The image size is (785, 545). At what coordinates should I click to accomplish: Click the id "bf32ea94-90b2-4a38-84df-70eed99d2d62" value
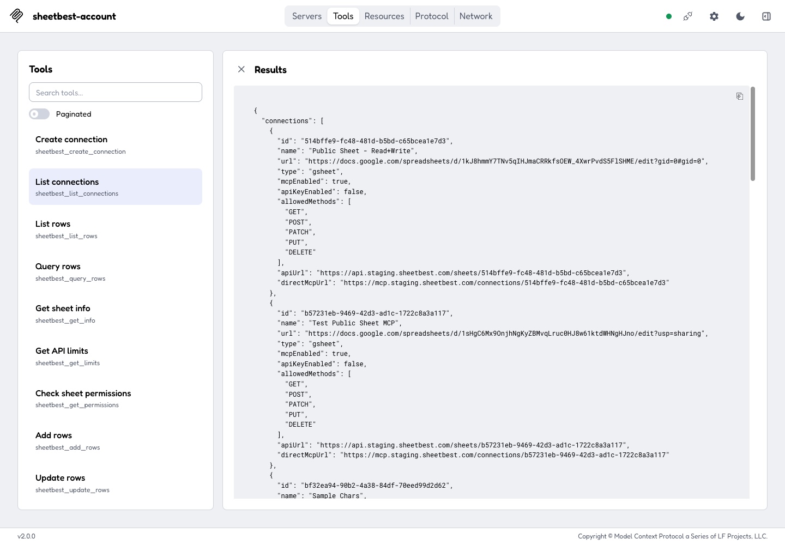tap(375, 486)
